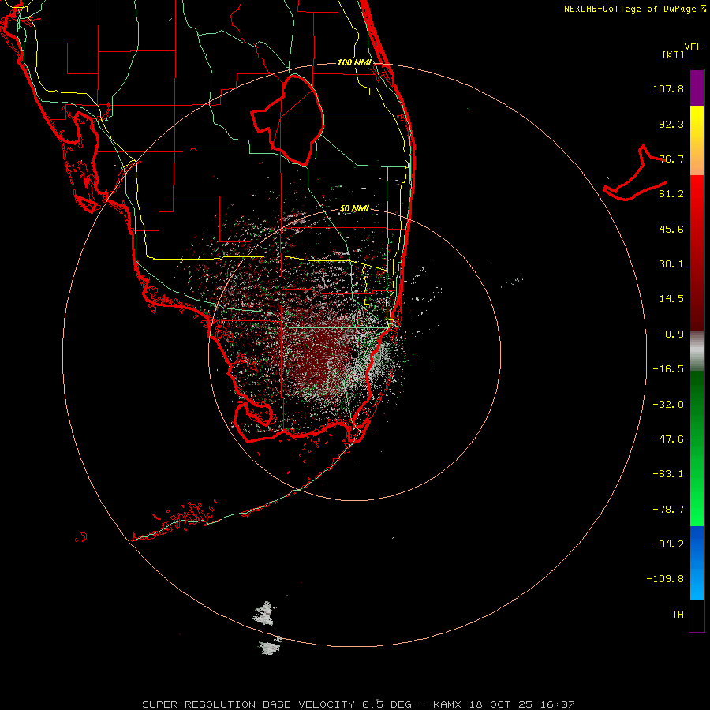Click the Super-Resolution Base Velocity caption

[x=358, y=704]
